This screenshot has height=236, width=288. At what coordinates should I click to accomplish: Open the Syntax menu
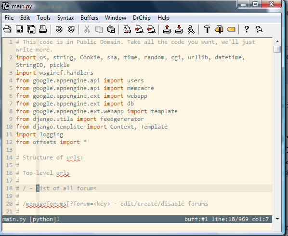(65, 18)
